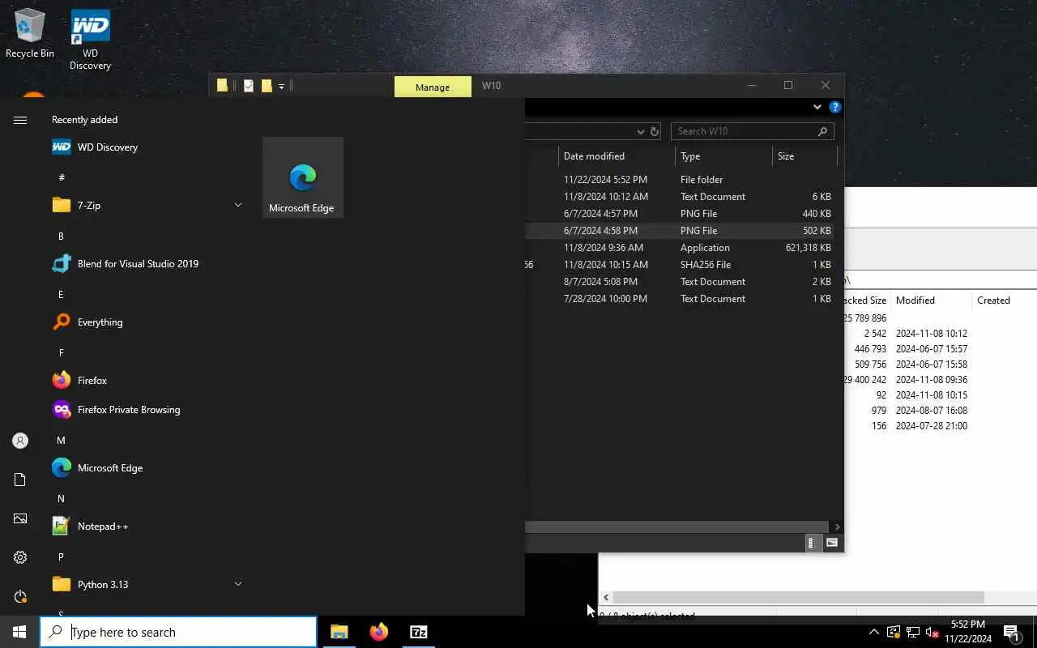Click letter B header in app list

pos(61,237)
